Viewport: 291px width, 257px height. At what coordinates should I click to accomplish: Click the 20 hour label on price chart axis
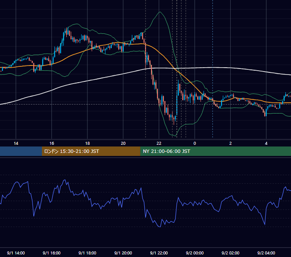123,143
